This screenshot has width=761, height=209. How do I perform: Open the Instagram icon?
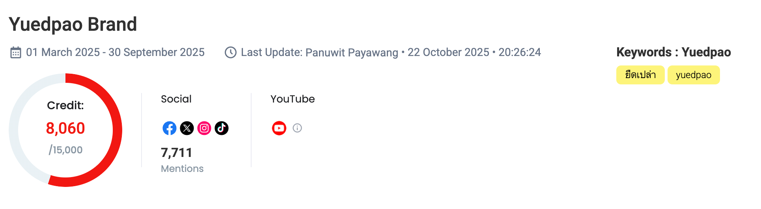(x=204, y=128)
